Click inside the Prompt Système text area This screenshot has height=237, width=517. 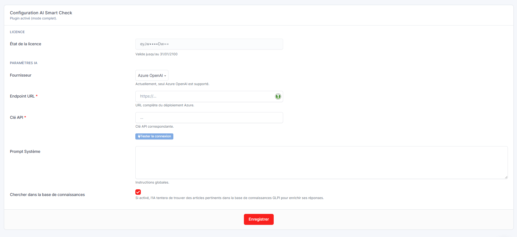[321, 163]
